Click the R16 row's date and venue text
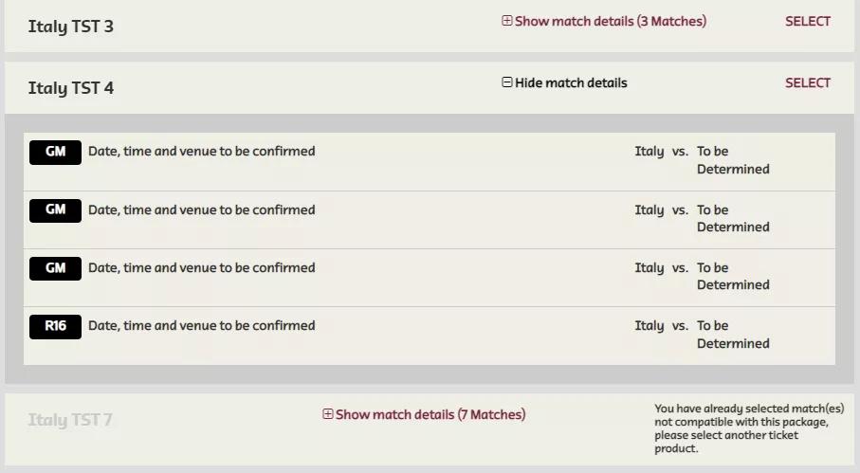Screen dimensions: 860x473 point(201,325)
